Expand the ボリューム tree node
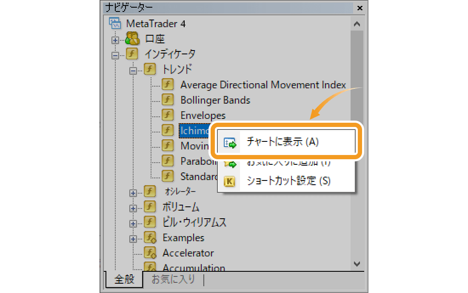Viewport: 468px width, 293px height. pyautogui.click(x=133, y=208)
